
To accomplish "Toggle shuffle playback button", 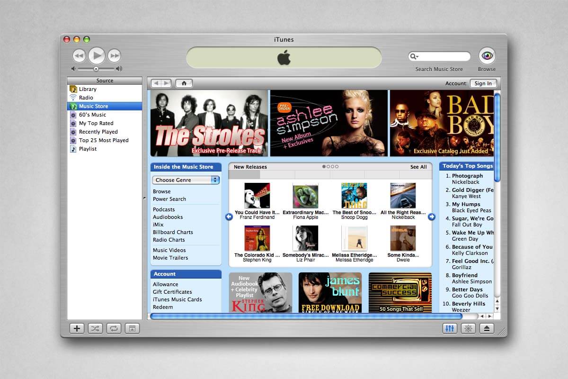I will pos(95,328).
